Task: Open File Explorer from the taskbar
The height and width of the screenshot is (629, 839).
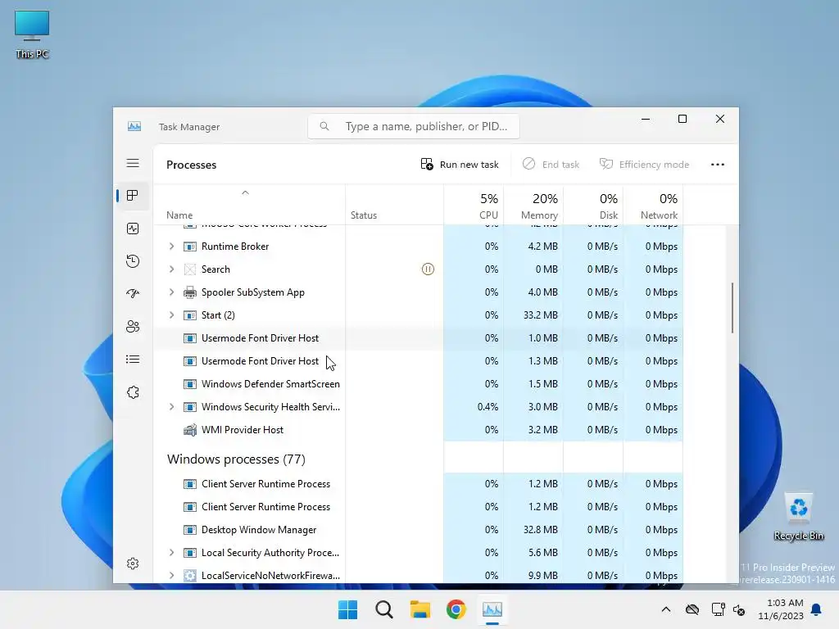Action: click(420, 609)
